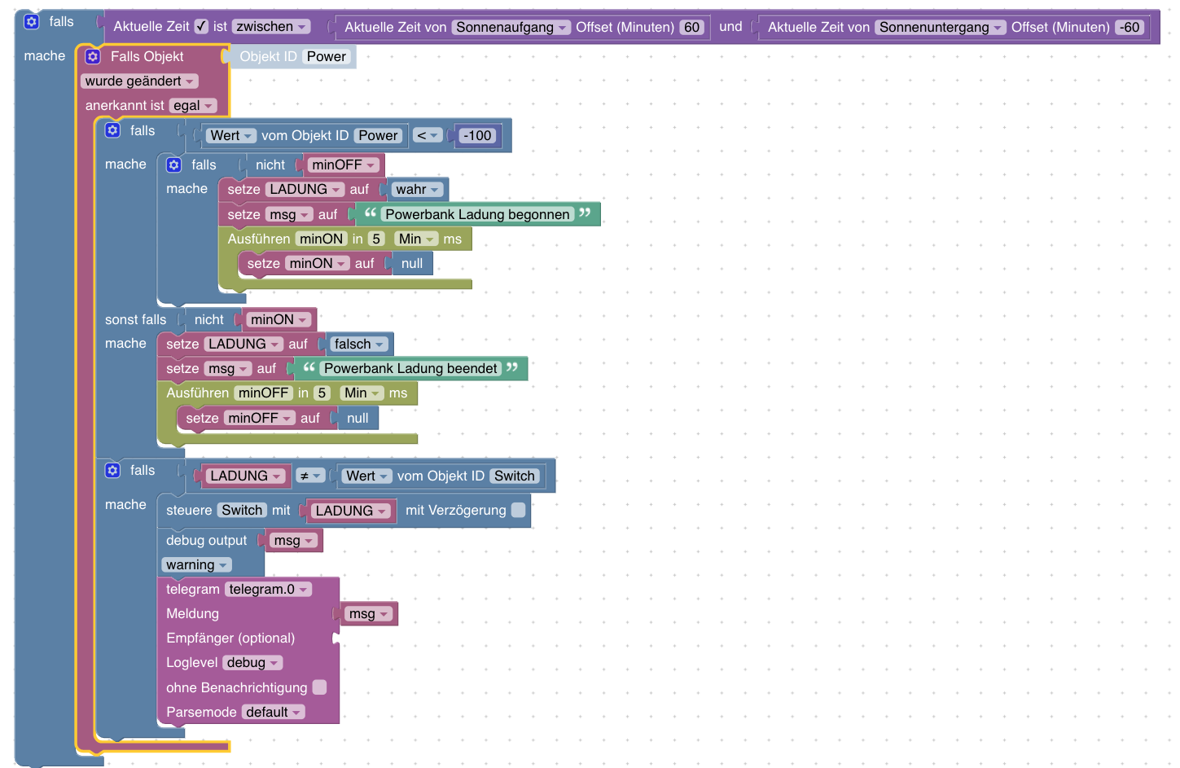Open the anerkannt ist egal dropdown
Image resolution: width=1180 pixels, height=768 pixels.
tap(193, 106)
